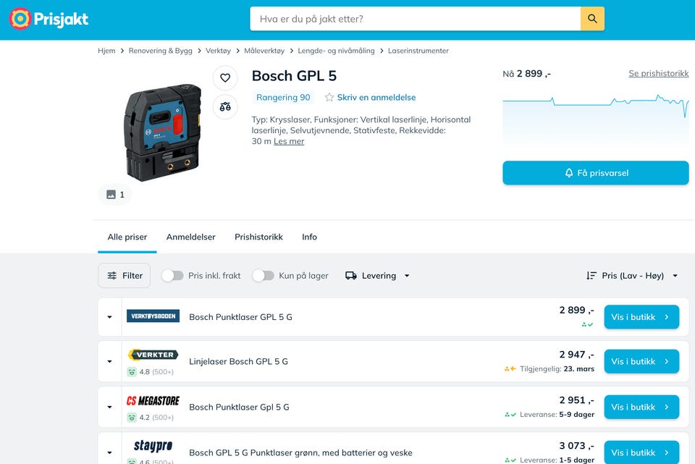
Task: Click Les mer link in description
Action: (x=289, y=141)
